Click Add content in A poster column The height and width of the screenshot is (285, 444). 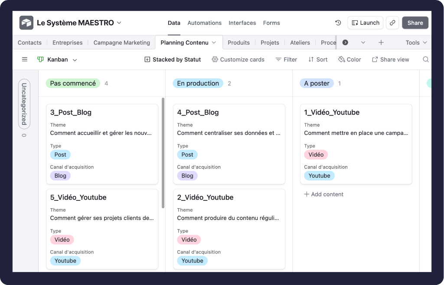click(x=323, y=194)
